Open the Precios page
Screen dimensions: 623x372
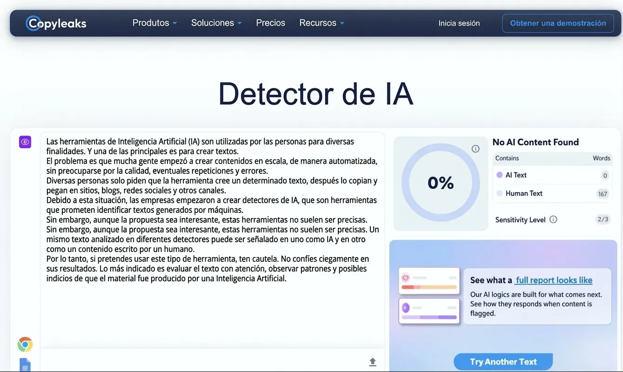point(271,23)
